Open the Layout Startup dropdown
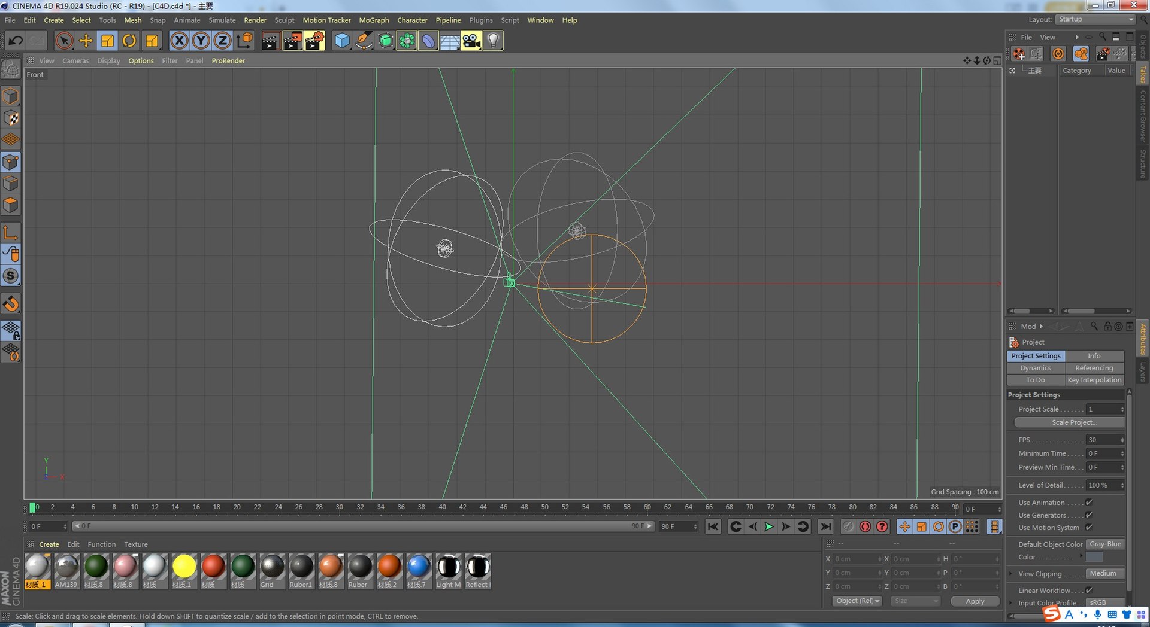This screenshot has width=1150, height=627. click(1095, 19)
